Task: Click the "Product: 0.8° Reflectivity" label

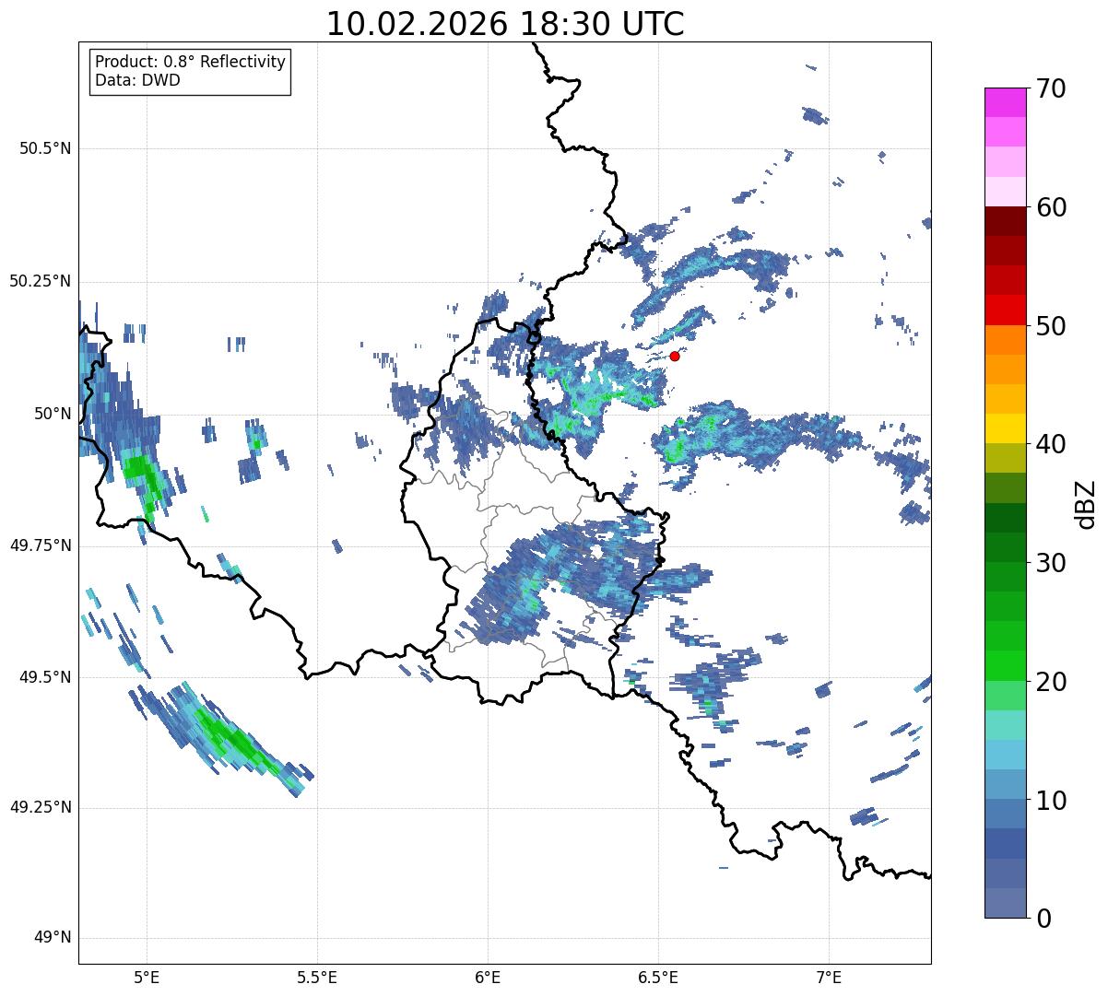Action: pyautogui.click(x=191, y=62)
